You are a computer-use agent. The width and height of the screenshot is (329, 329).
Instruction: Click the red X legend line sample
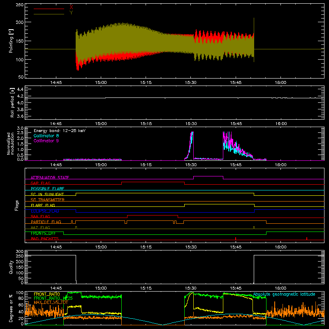[x=49, y=9]
